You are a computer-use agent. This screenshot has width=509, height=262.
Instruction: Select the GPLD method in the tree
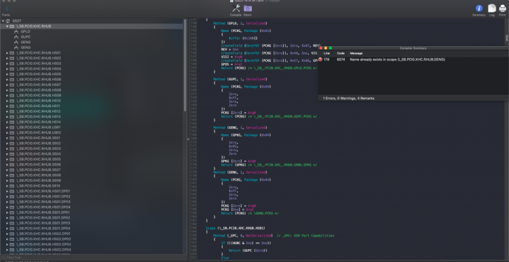tap(25, 31)
